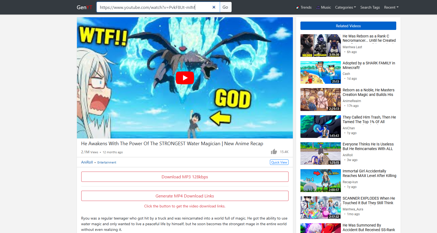Open 'SCANNER EXPLODES When He Touched It' title
The height and width of the screenshot is (233, 437).
click(369, 200)
